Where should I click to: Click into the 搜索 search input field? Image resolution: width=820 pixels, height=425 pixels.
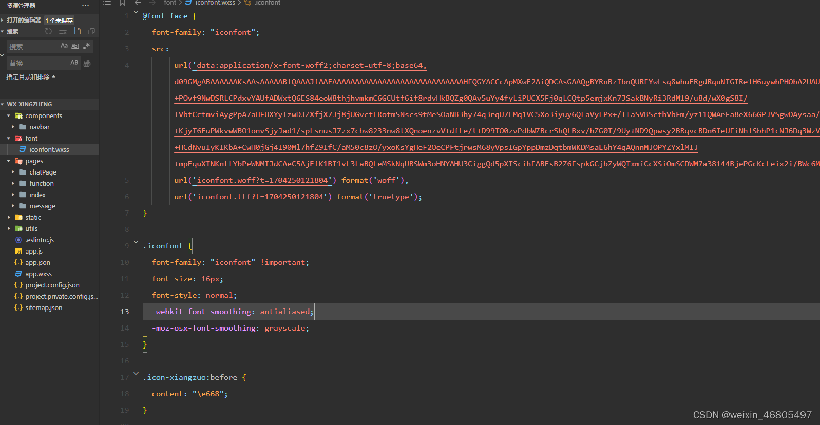click(x=33, y=47)
